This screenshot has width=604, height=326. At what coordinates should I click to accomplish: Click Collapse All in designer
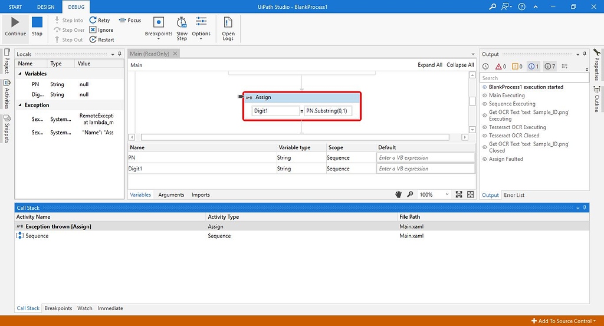[x=460, y=65]
